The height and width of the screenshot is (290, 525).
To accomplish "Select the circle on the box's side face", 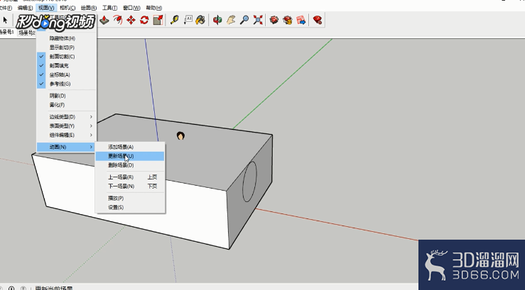I will [x=249, y=182].
